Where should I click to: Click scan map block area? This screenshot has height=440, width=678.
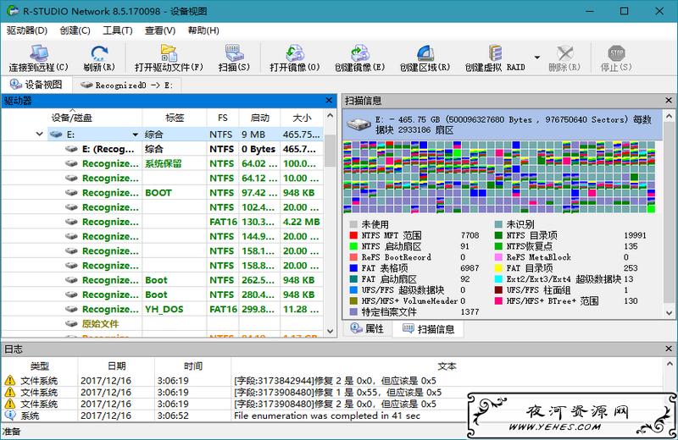tap(499, 177)
